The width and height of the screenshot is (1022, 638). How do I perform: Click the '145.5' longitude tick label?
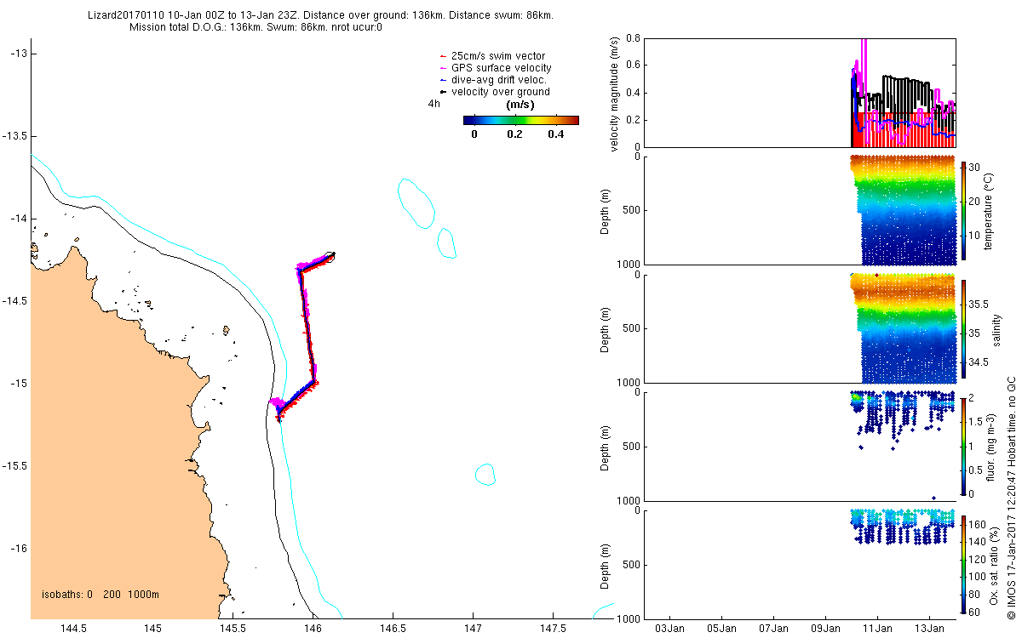(x=233, y=629)
